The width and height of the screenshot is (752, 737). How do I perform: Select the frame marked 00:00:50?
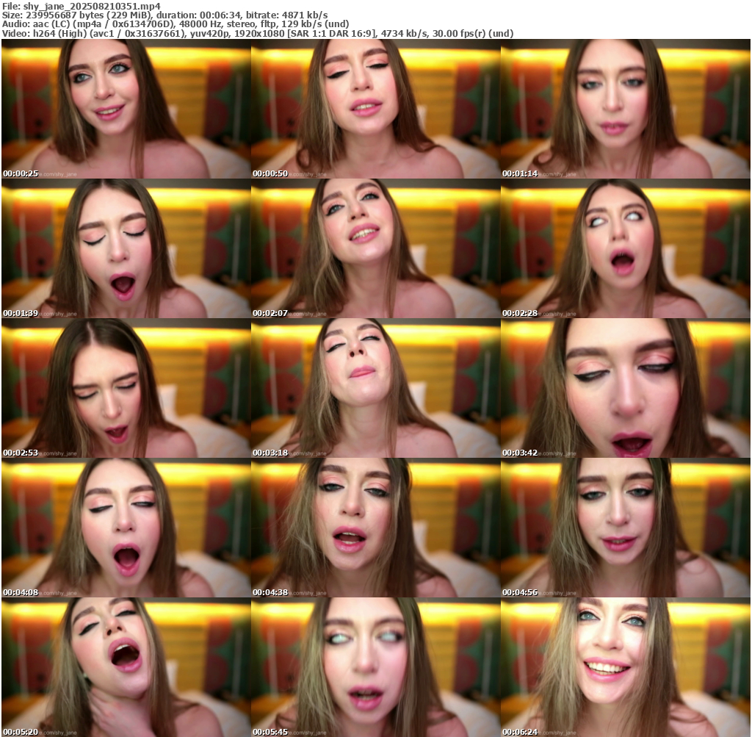click(375, 109)
